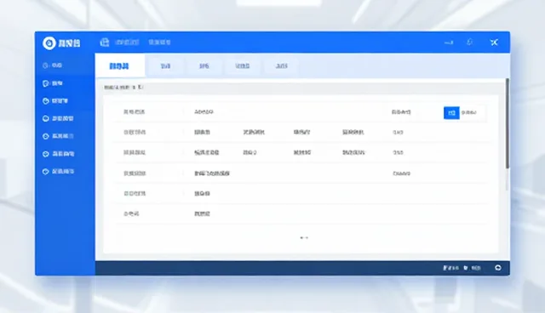The width and height of the screenshot is (545, 313).
Task: Click the vertical scrollbar thumb
Action: click(508, 123)
